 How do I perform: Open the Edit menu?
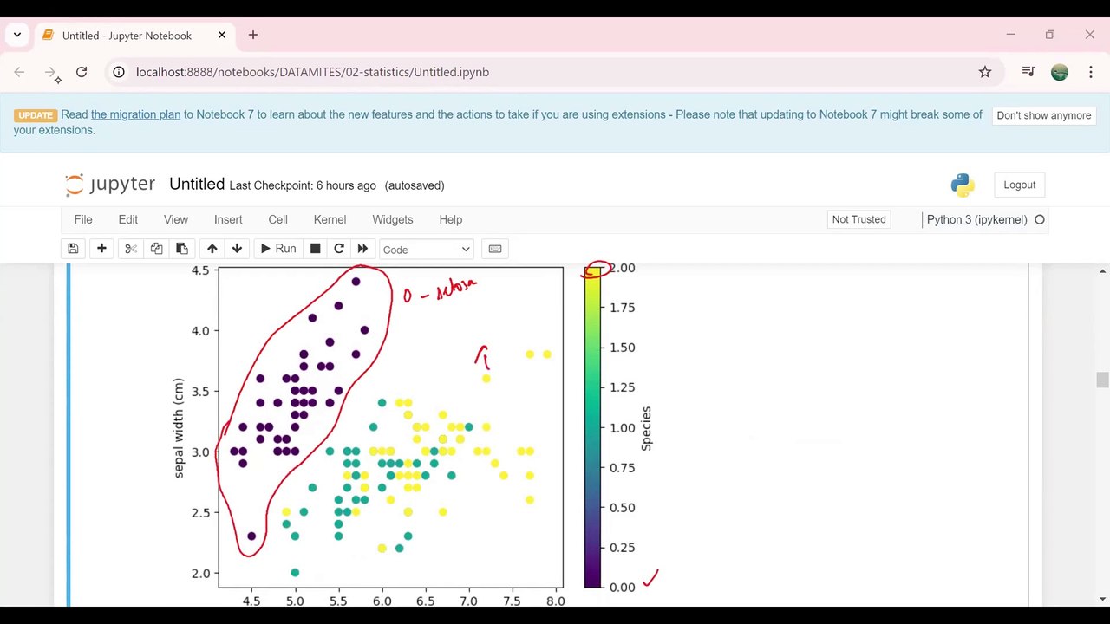[x=128, y=219]
